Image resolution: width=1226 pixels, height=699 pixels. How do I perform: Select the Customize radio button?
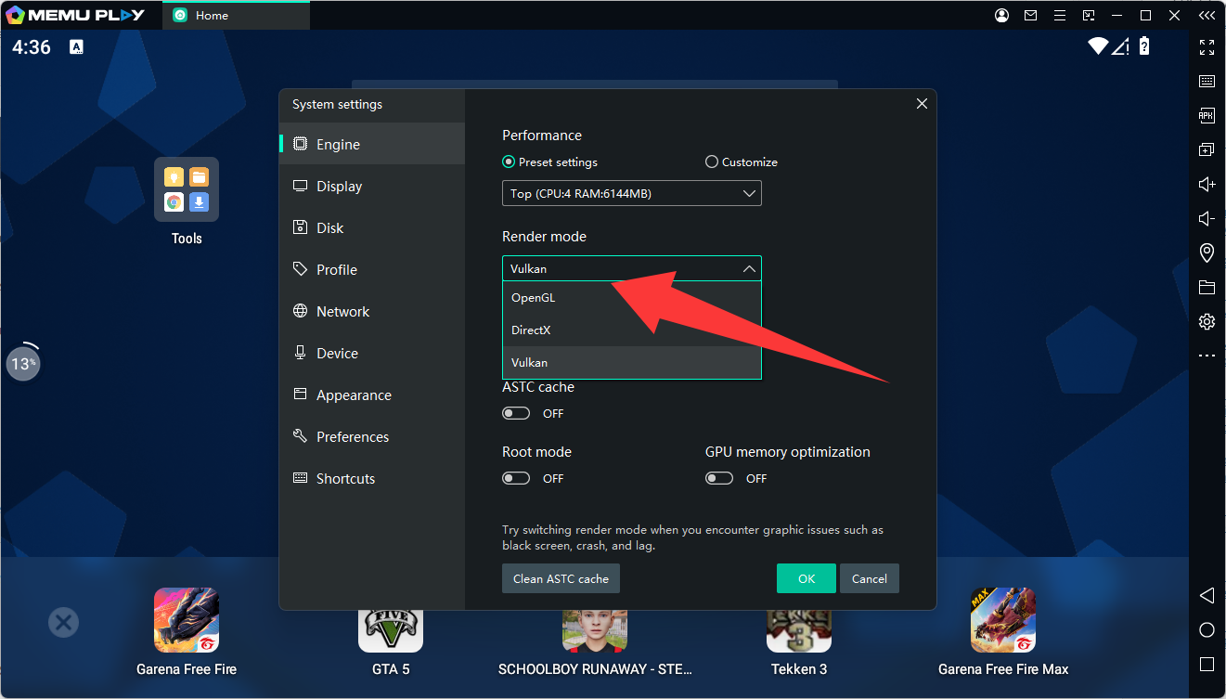[712, 162]
